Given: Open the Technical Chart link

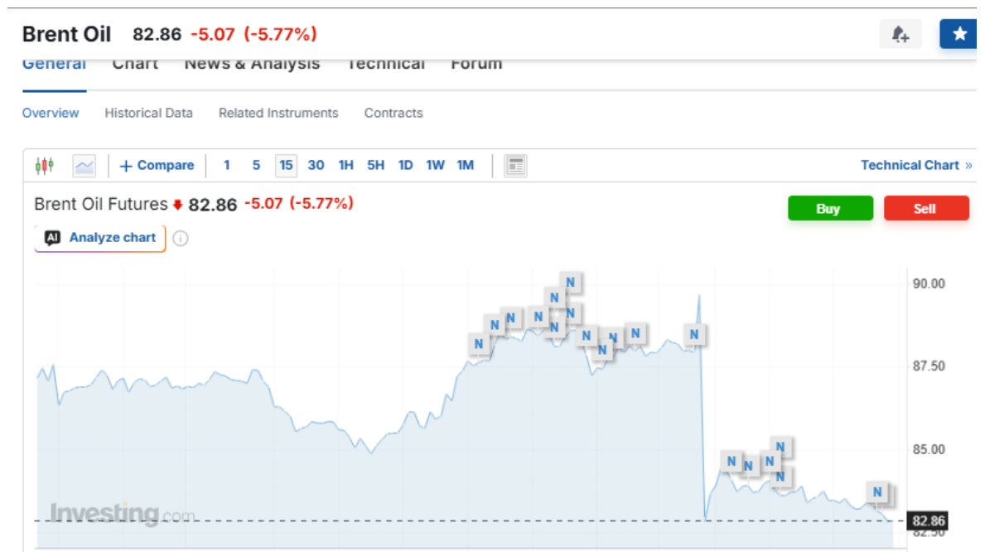Looking at the screenshot, I should pos(916,165).
